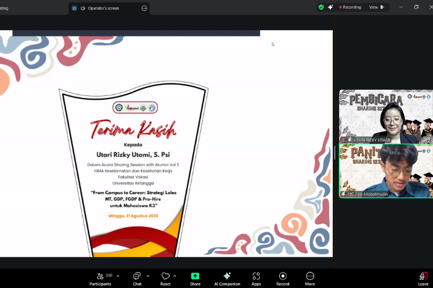Click the panel divider handle beside videos

[x=335, y=152]
